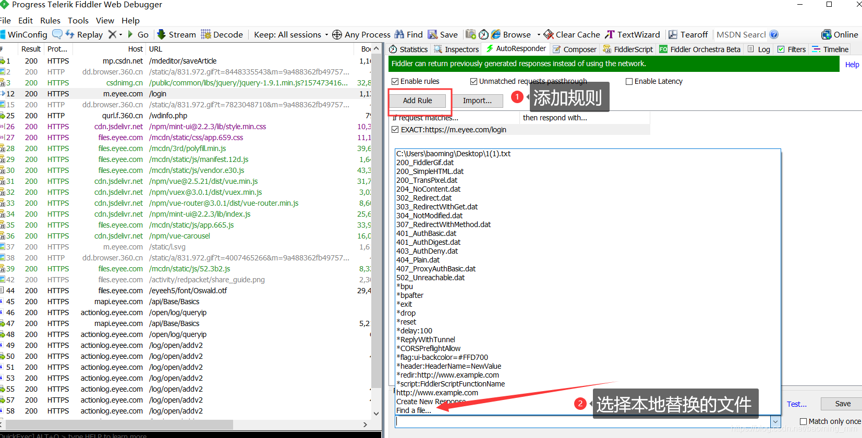
Task: Open the Edit menu
Action: pos(26,20)
